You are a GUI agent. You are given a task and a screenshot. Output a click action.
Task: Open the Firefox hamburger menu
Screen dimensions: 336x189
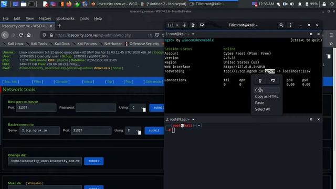[x=331, y=35]
